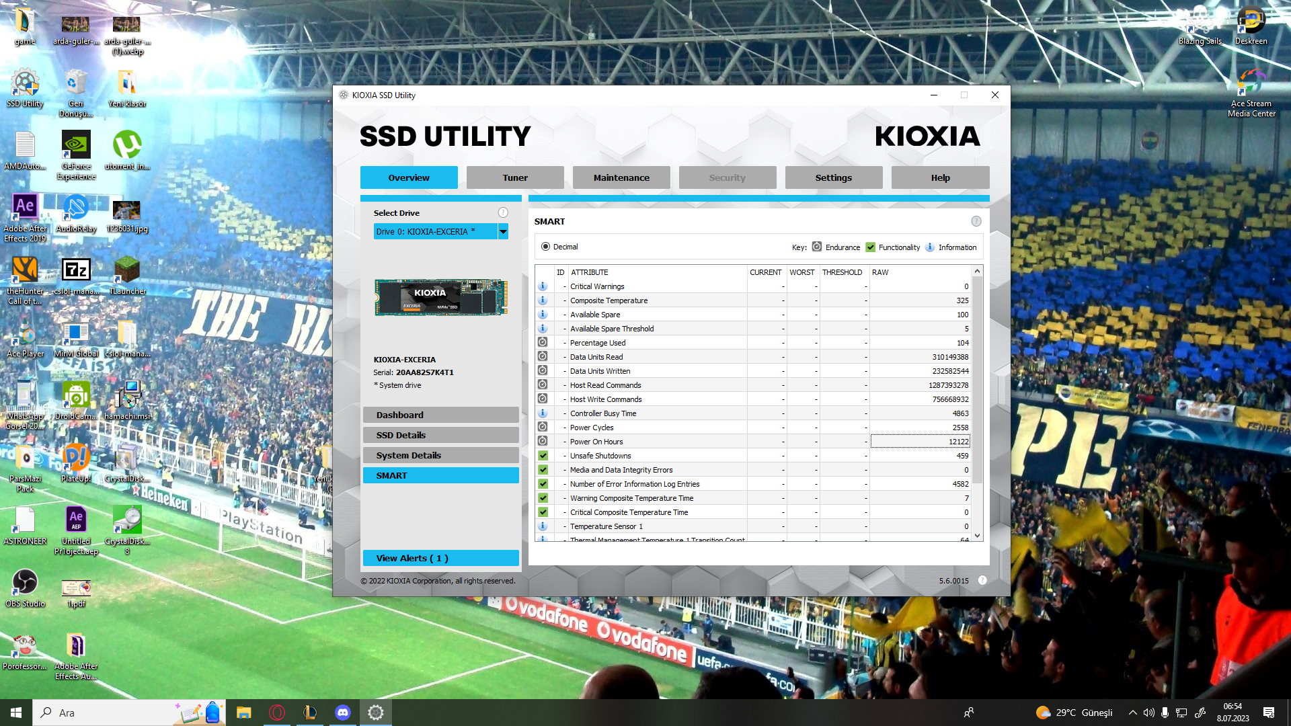Open File Explorer from the taskbar
The image size is (1291, 726).
pyautogui.click(x=244, y=713)
